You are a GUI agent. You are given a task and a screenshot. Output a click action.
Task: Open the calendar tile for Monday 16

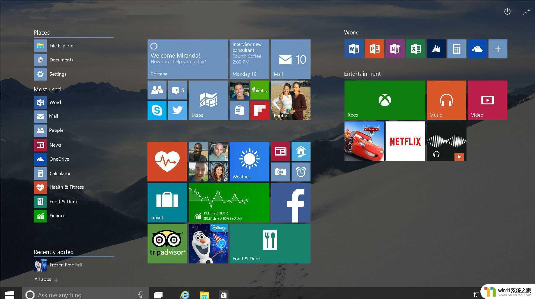pos(249,59)
